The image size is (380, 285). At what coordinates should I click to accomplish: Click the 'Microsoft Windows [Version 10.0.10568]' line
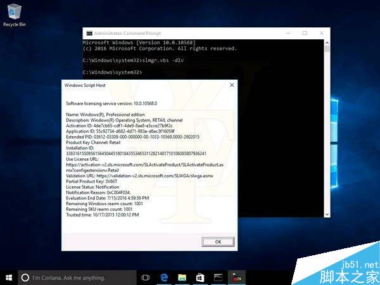139,42
